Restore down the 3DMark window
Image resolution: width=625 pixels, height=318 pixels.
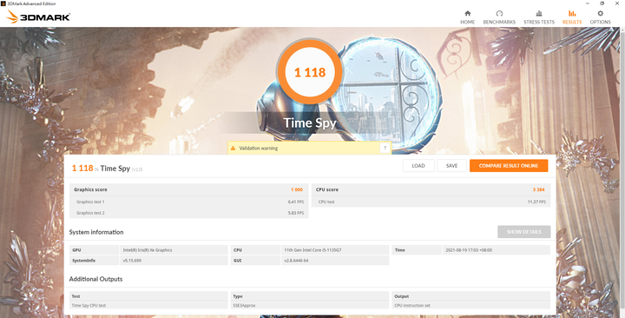click(602, 3)
